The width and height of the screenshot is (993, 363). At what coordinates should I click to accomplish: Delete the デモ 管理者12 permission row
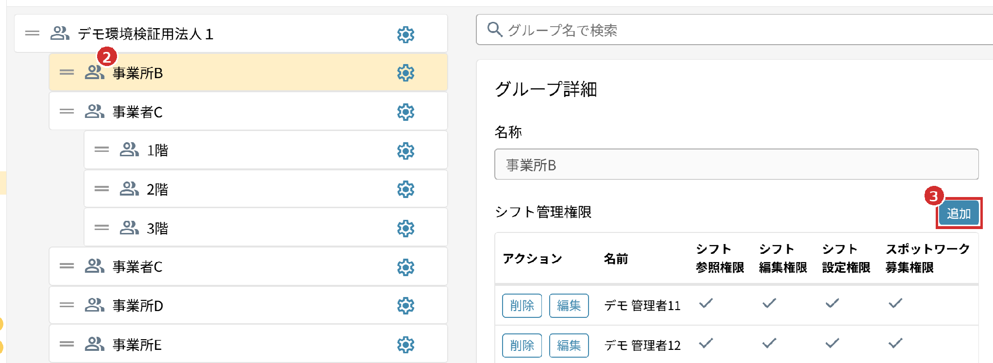click(x=522, y=346)
